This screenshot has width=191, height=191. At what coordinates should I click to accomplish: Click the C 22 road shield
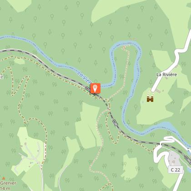(176, 170)
